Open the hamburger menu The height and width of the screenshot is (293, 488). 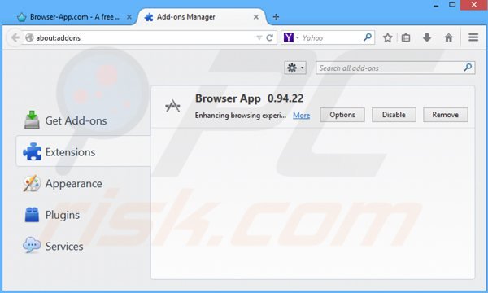pos(473,37)
